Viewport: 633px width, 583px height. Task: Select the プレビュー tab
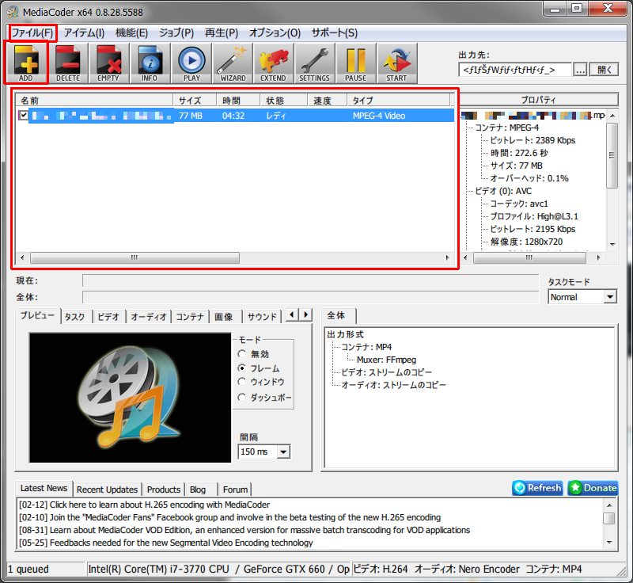tap(37, 315)
